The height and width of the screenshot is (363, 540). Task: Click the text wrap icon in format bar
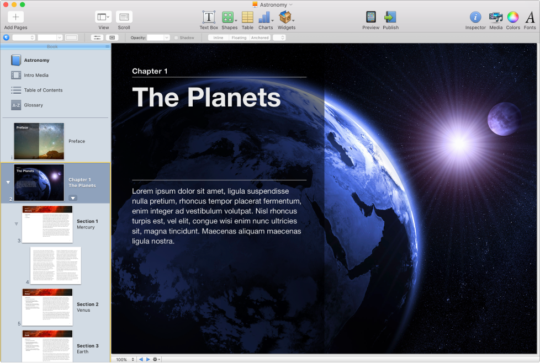pyautogui.click(x=112, y=38)
